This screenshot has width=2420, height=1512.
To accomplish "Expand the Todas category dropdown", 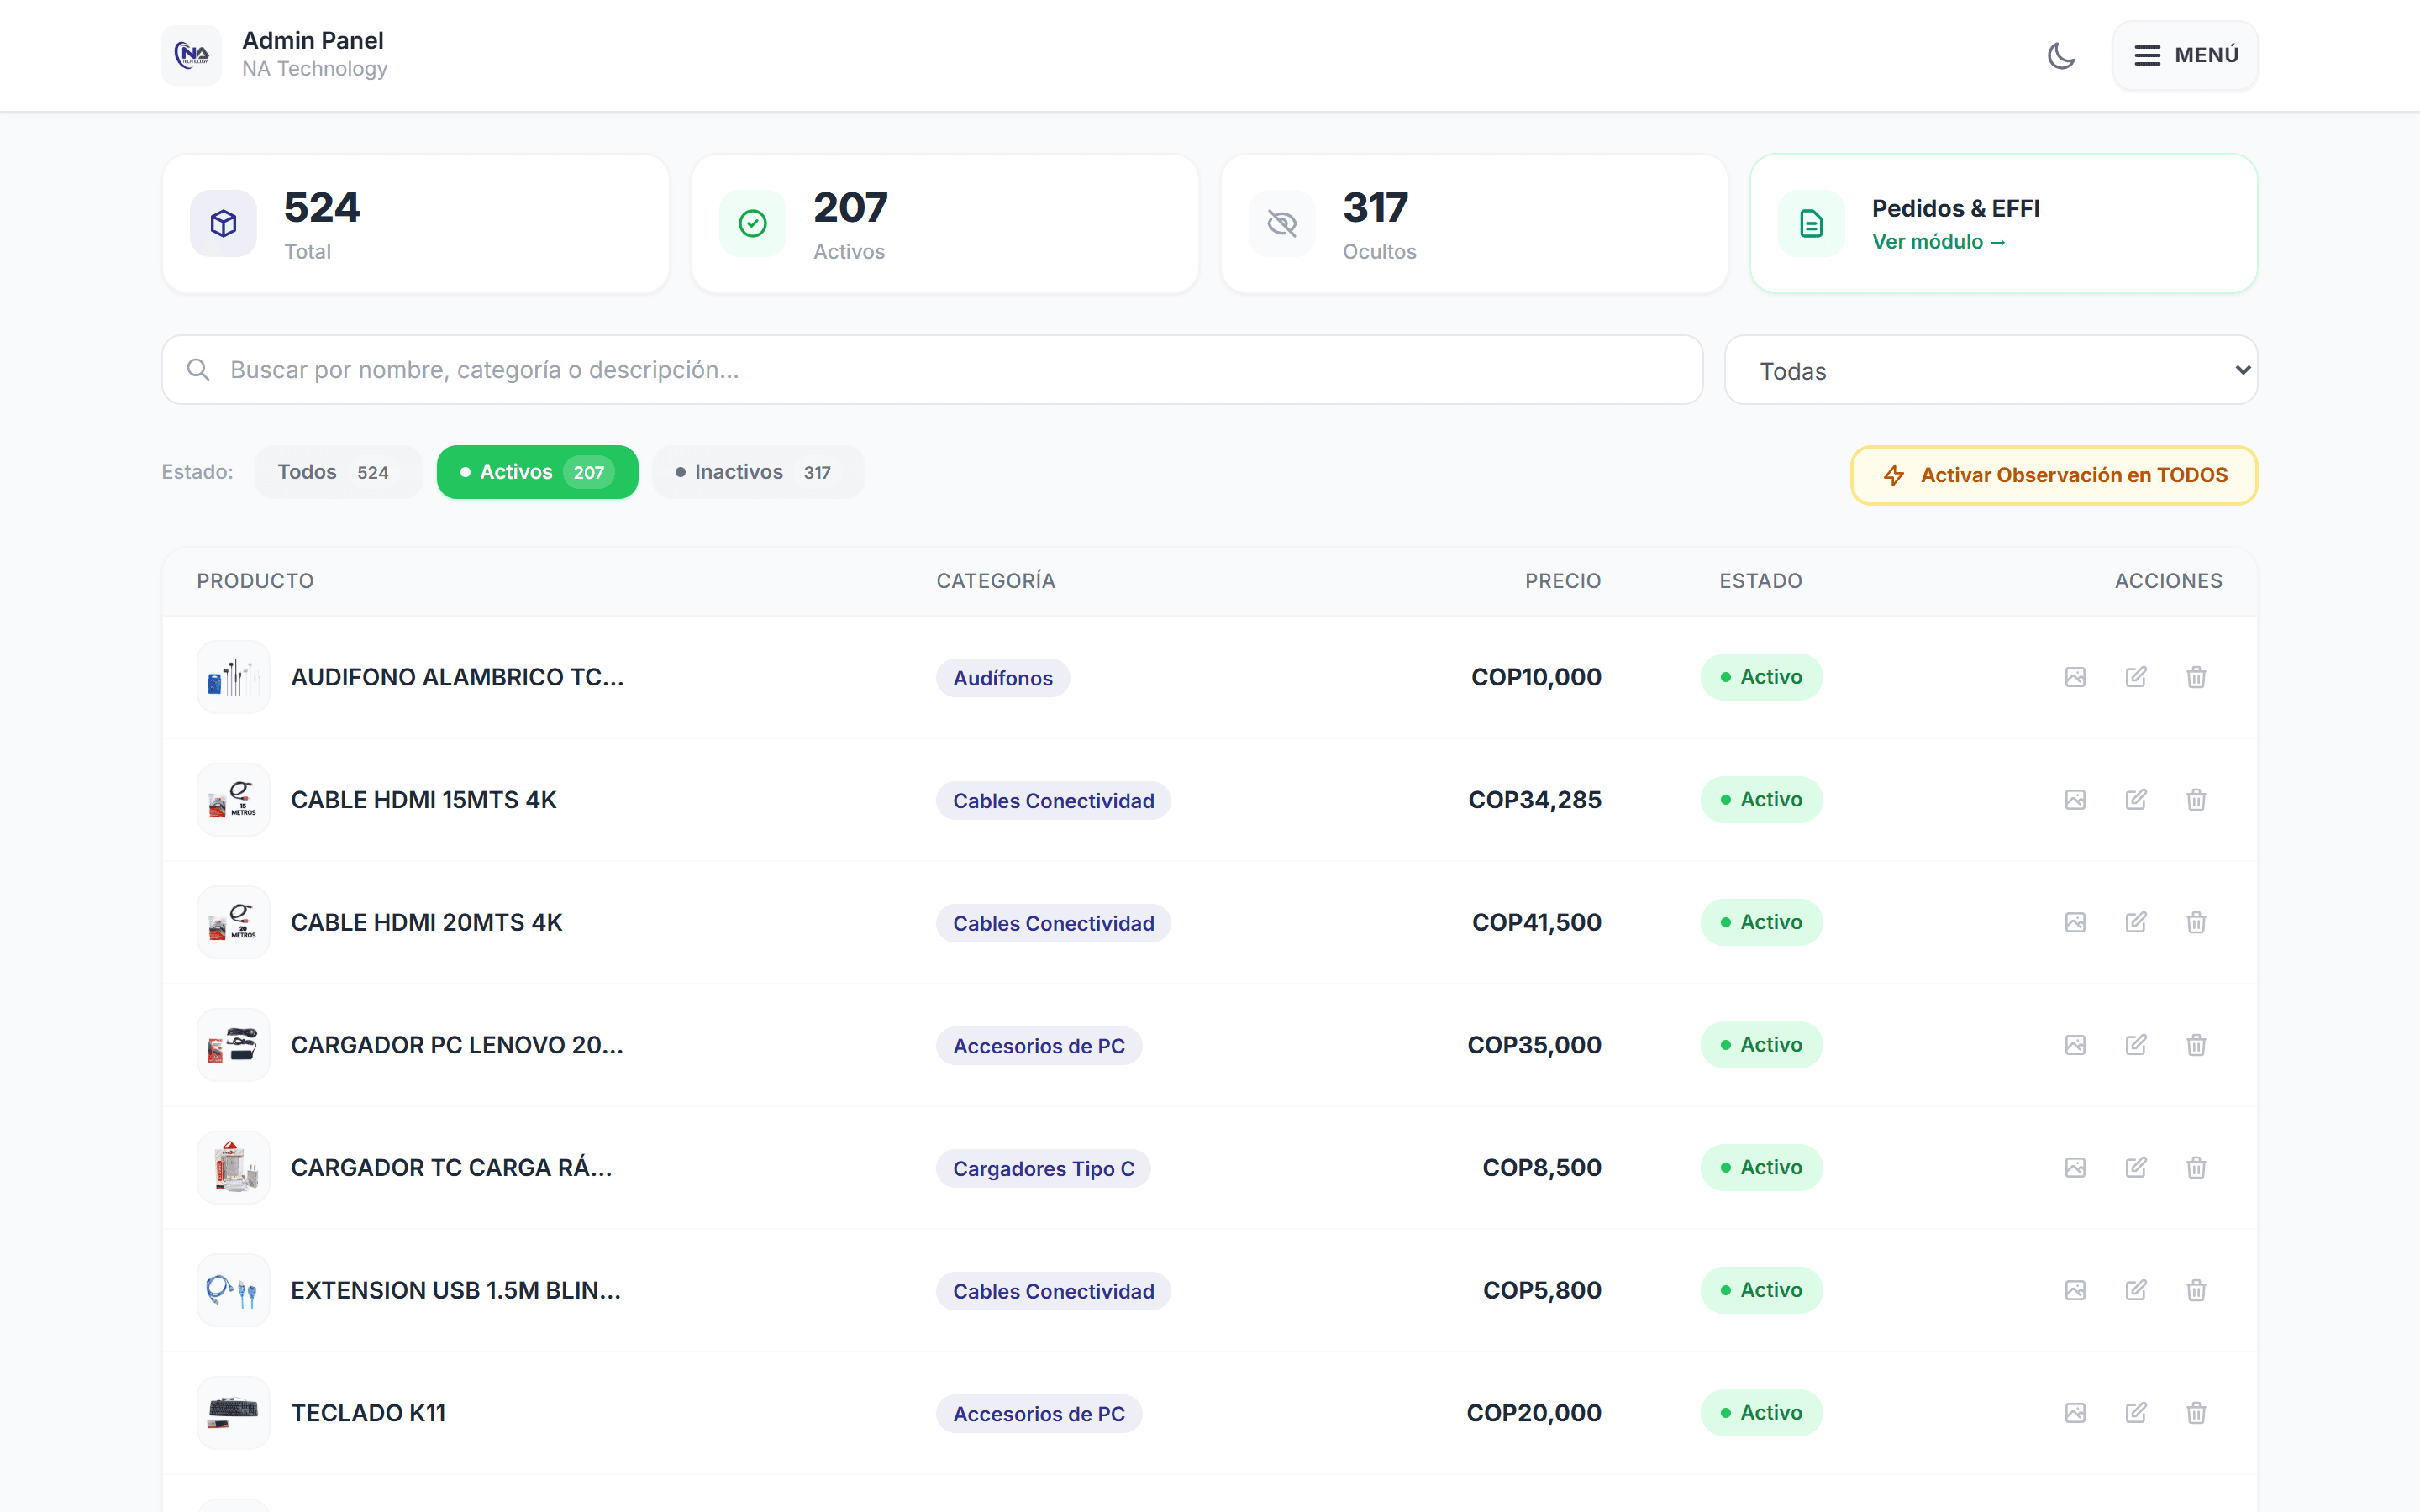I will [x=1990, y=370].
